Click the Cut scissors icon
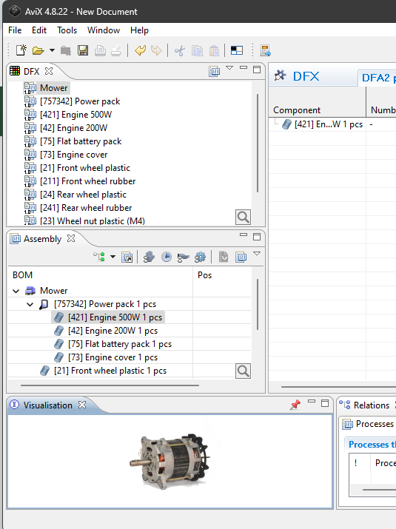 (180, 50)
